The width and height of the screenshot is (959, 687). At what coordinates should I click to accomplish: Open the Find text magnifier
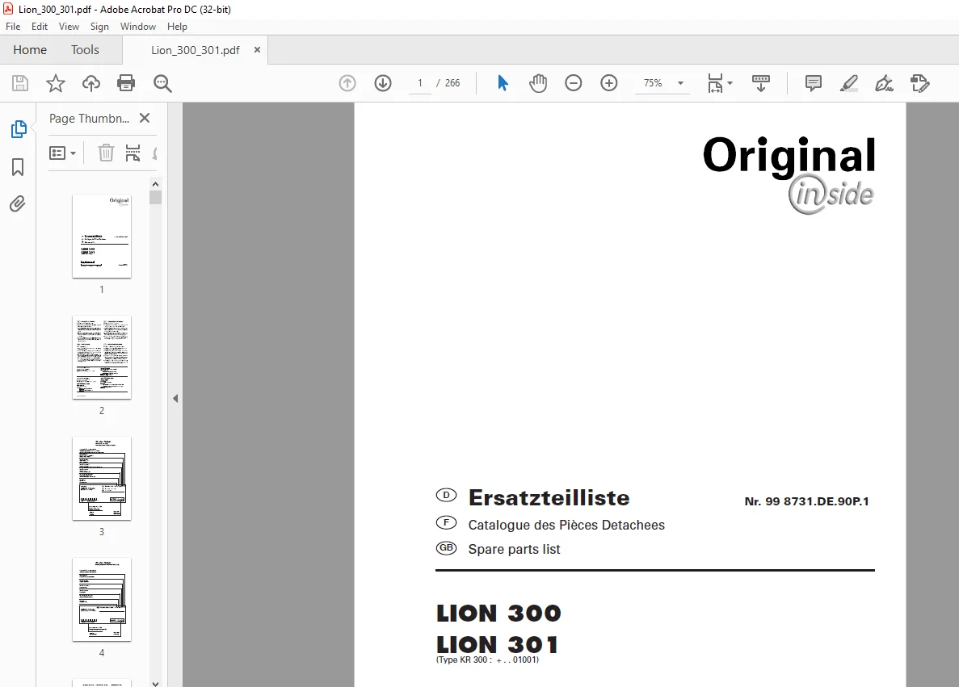[x=162, y=83]
